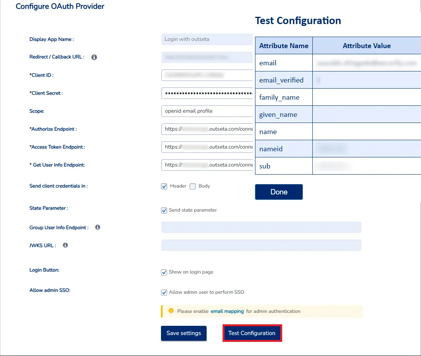Click the Test Configuration button

252,333
